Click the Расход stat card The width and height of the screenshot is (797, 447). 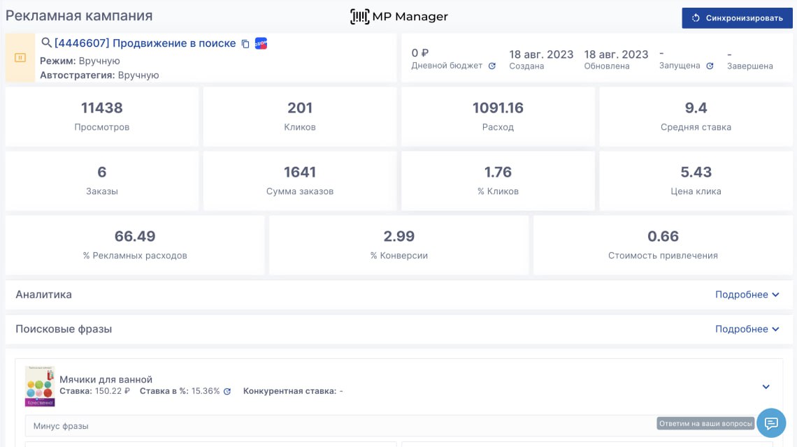(498, 116)
